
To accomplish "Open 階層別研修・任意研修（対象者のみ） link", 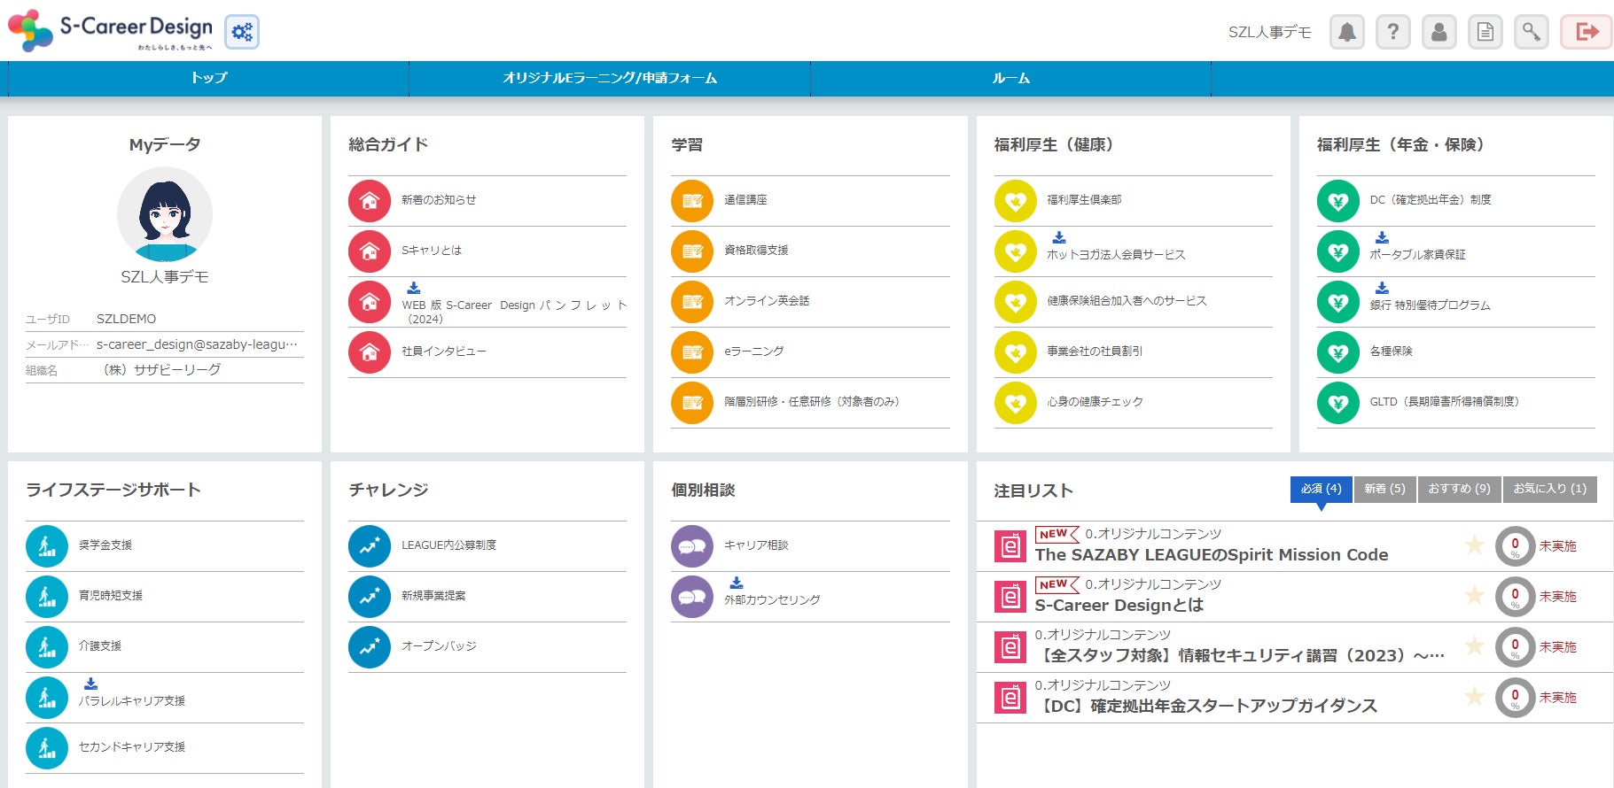I will coord(812,402).
